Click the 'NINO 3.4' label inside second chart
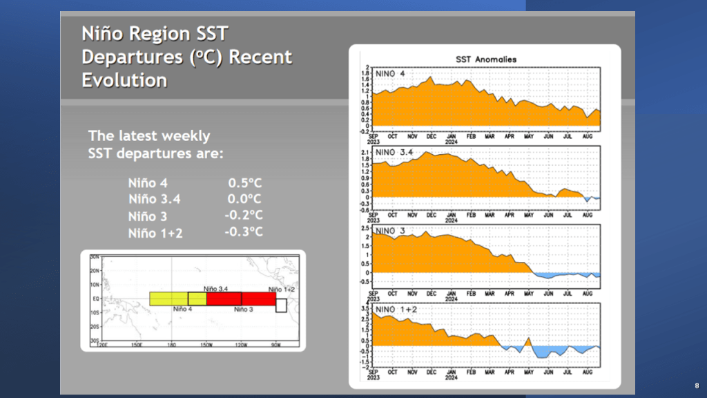 394,153
